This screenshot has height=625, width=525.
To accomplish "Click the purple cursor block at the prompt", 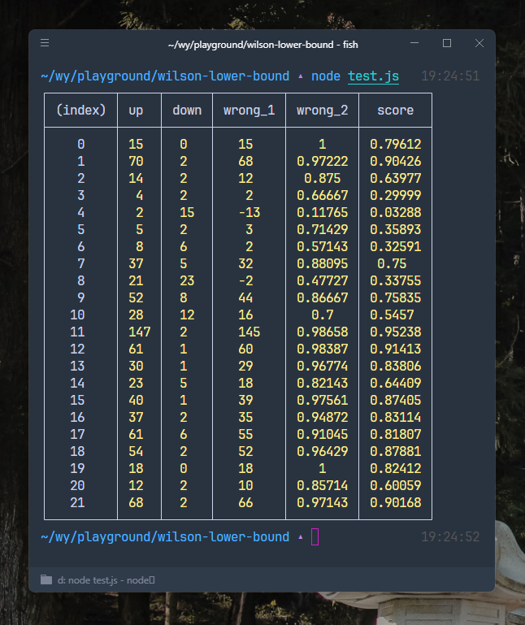I will point(315,536).
